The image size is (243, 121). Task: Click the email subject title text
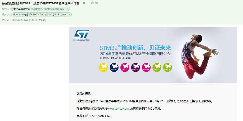coord(41,3)
